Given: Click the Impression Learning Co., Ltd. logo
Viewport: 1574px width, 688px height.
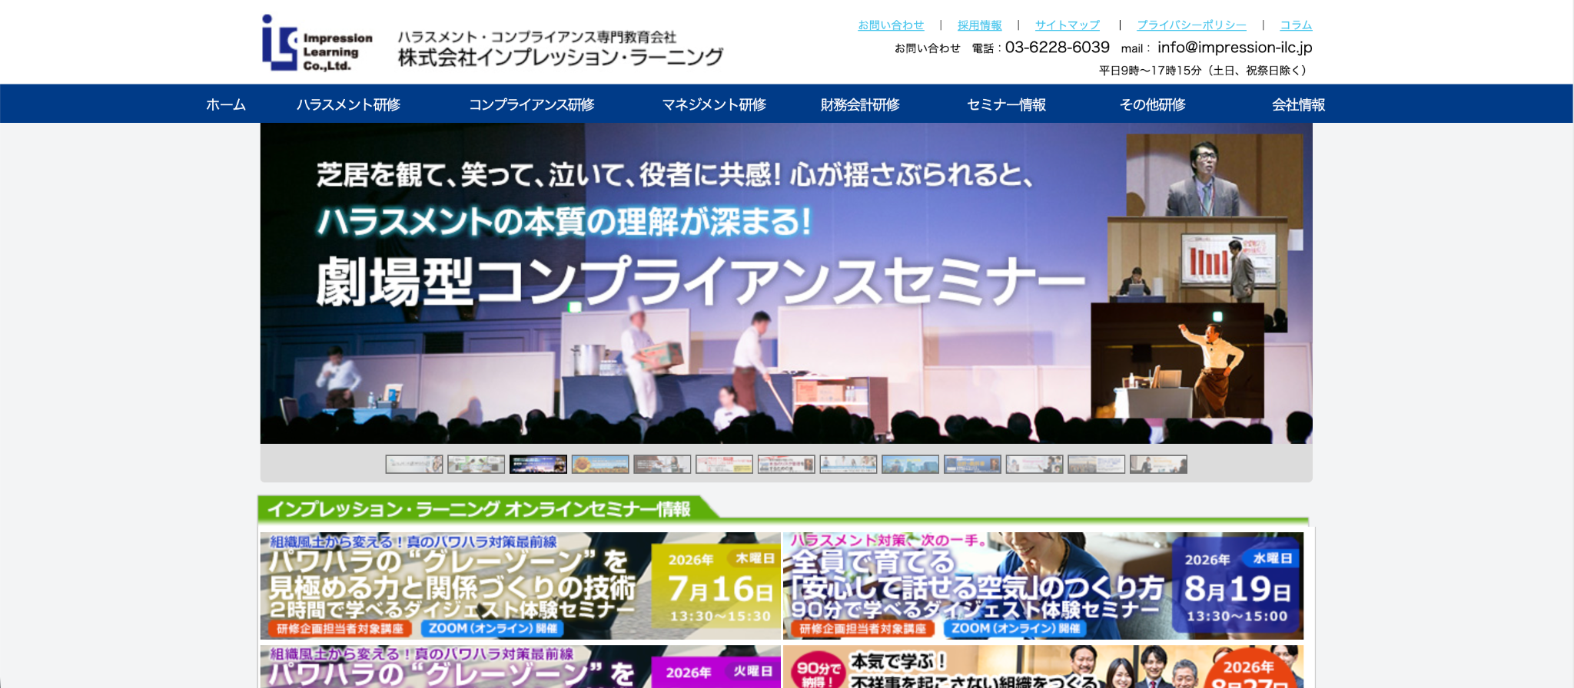Looking at the screenshot, I should click(x=317, y=44).
